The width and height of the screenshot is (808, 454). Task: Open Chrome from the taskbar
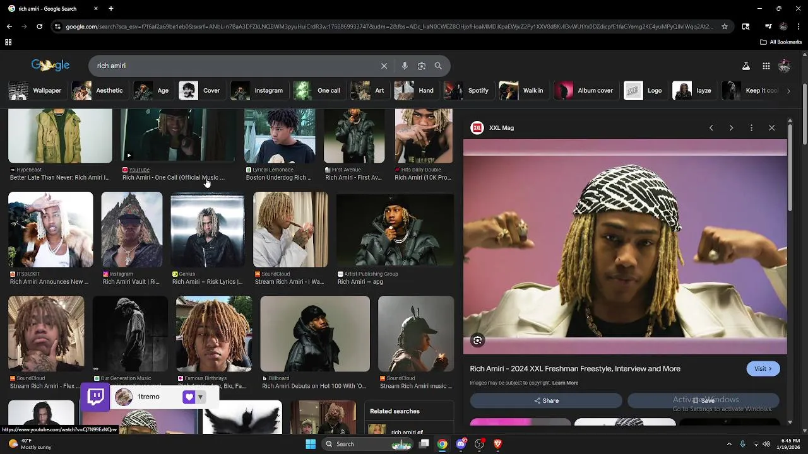click(443, 444)
